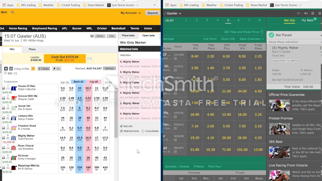Open the chart icon for Letsava Win
The height and width of the screenshot is (181, 322).
4,118
